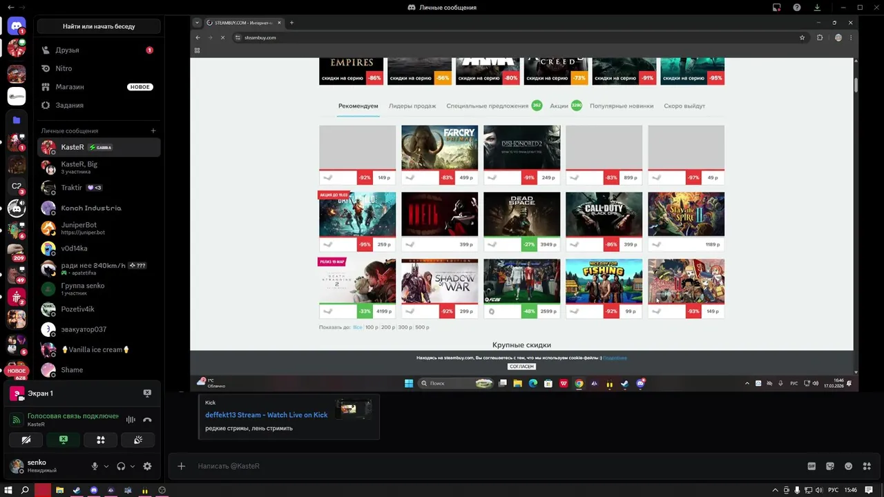Open Discord user settings gear

147,466
